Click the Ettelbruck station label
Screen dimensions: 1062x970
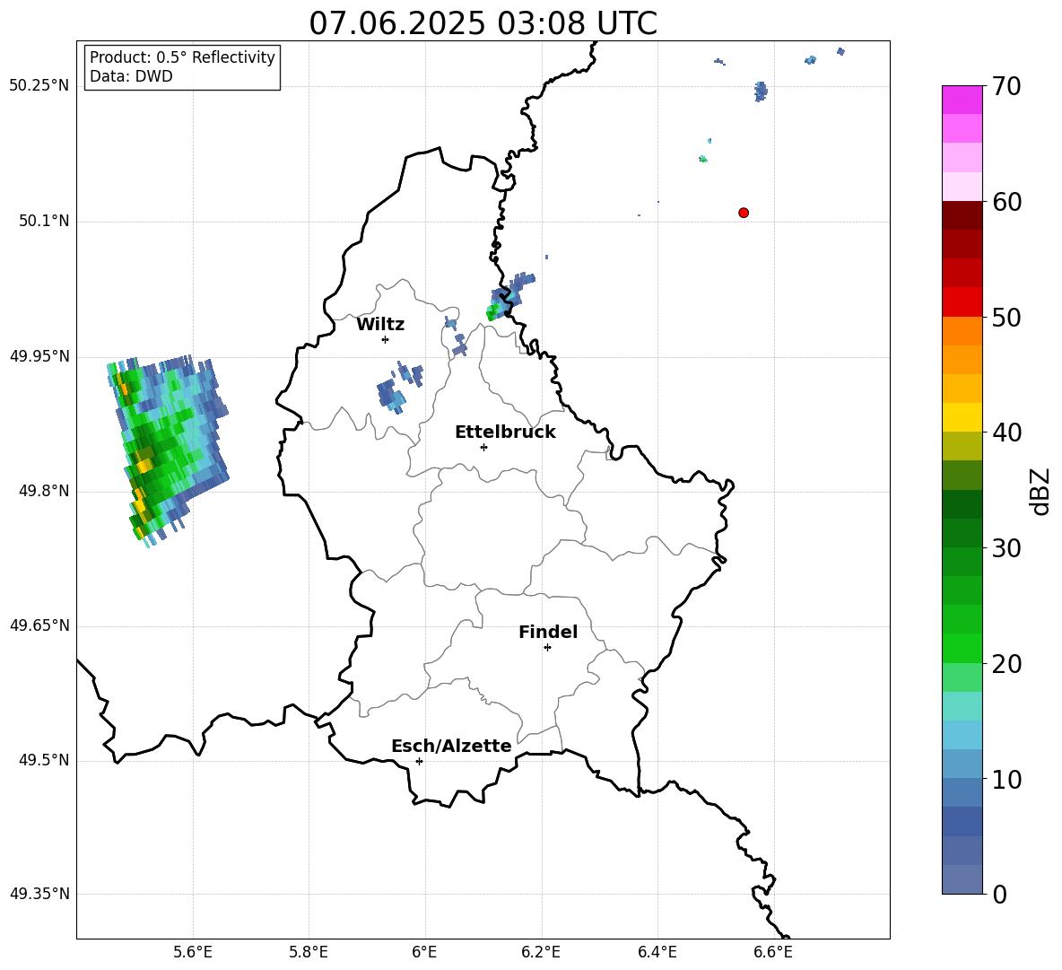(x=505, y=433)
